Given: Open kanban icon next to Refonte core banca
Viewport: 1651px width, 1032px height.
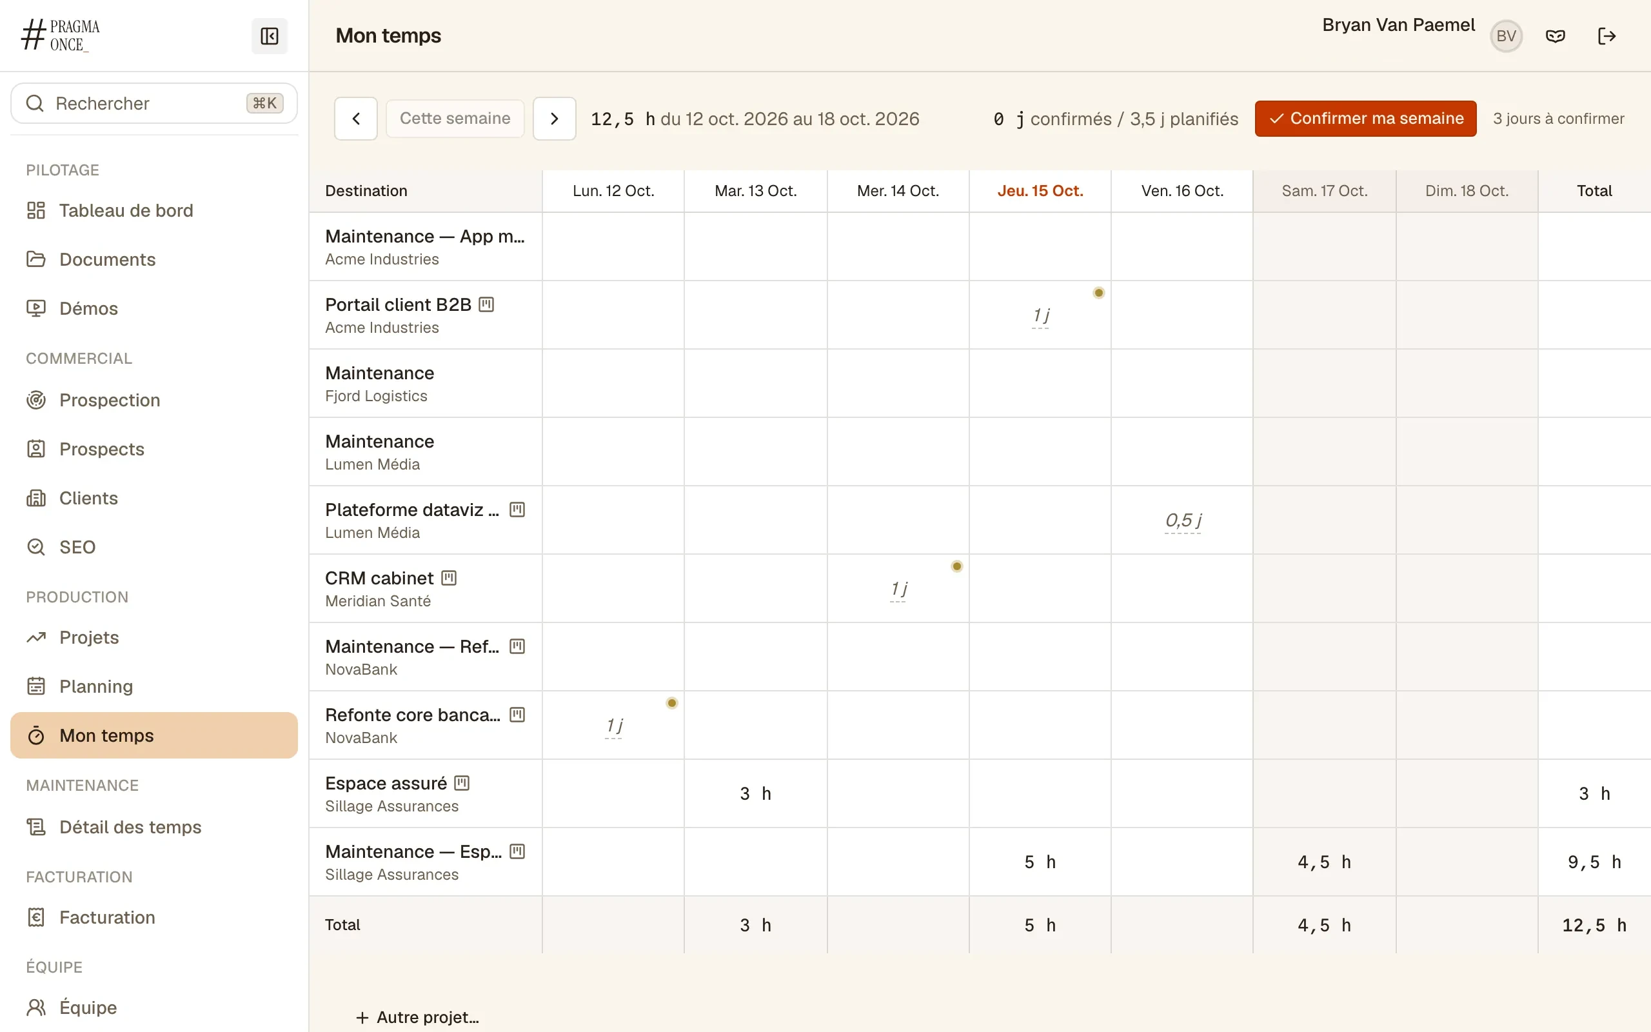Looking at the screenshot, I should tap(517, 715).
